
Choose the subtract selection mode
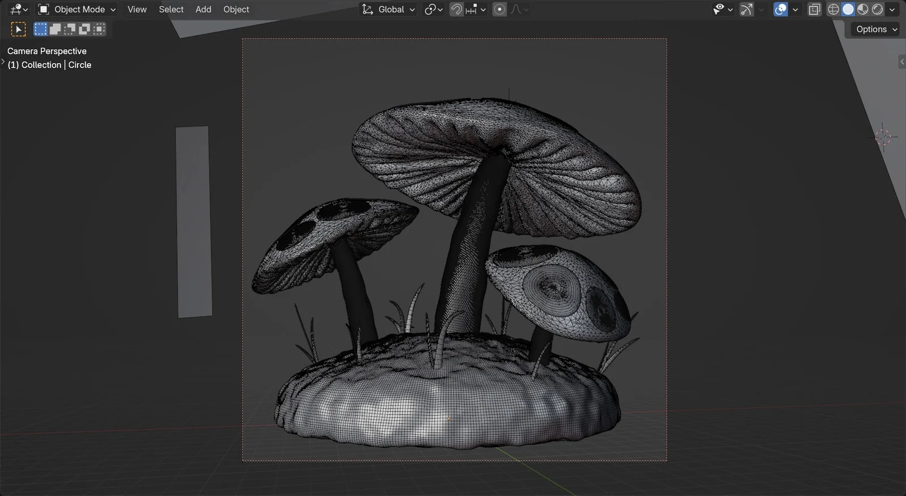(70, 29)
